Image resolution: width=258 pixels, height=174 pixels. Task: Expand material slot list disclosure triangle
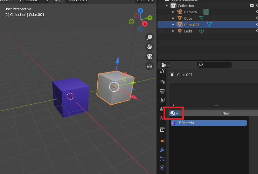click(x=174, y=105)
